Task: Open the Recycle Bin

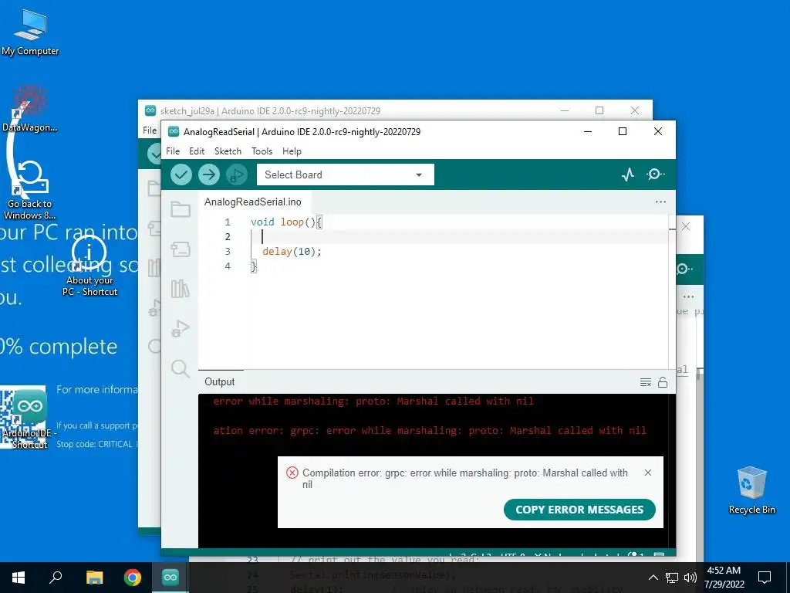Action: pos(751,490)
